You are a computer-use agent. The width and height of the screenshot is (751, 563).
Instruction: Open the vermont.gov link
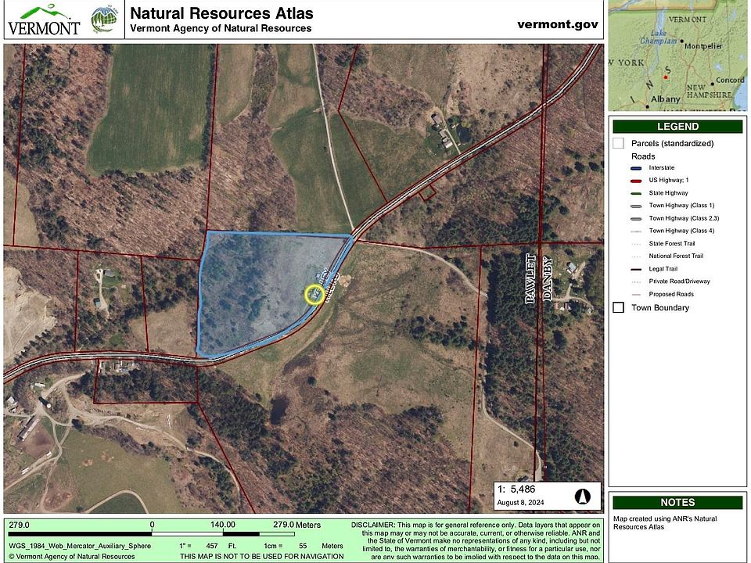point(557,23)
